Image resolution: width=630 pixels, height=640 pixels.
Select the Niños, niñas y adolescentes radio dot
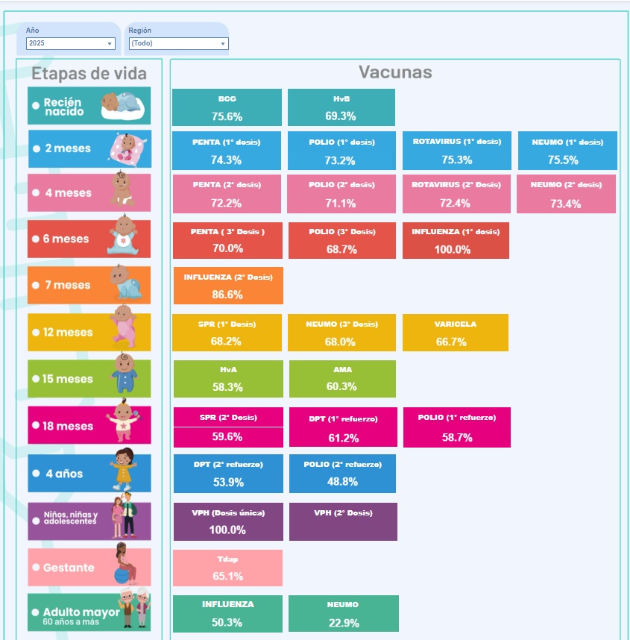pos(36,521)
